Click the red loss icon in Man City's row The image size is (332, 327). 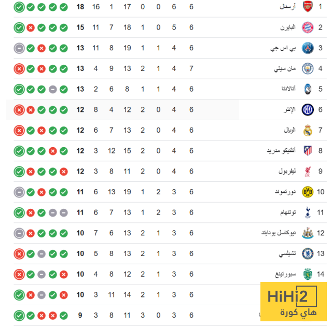point(19,68)
